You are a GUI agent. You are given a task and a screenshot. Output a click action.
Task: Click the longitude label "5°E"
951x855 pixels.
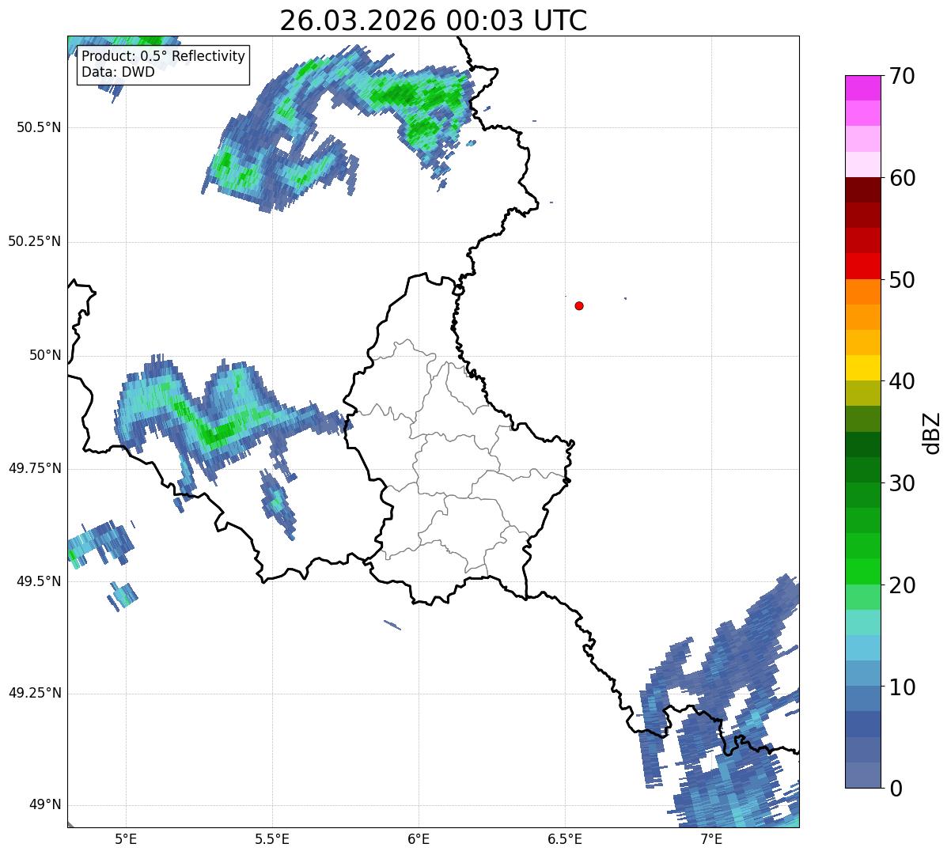tap(126, 839)
